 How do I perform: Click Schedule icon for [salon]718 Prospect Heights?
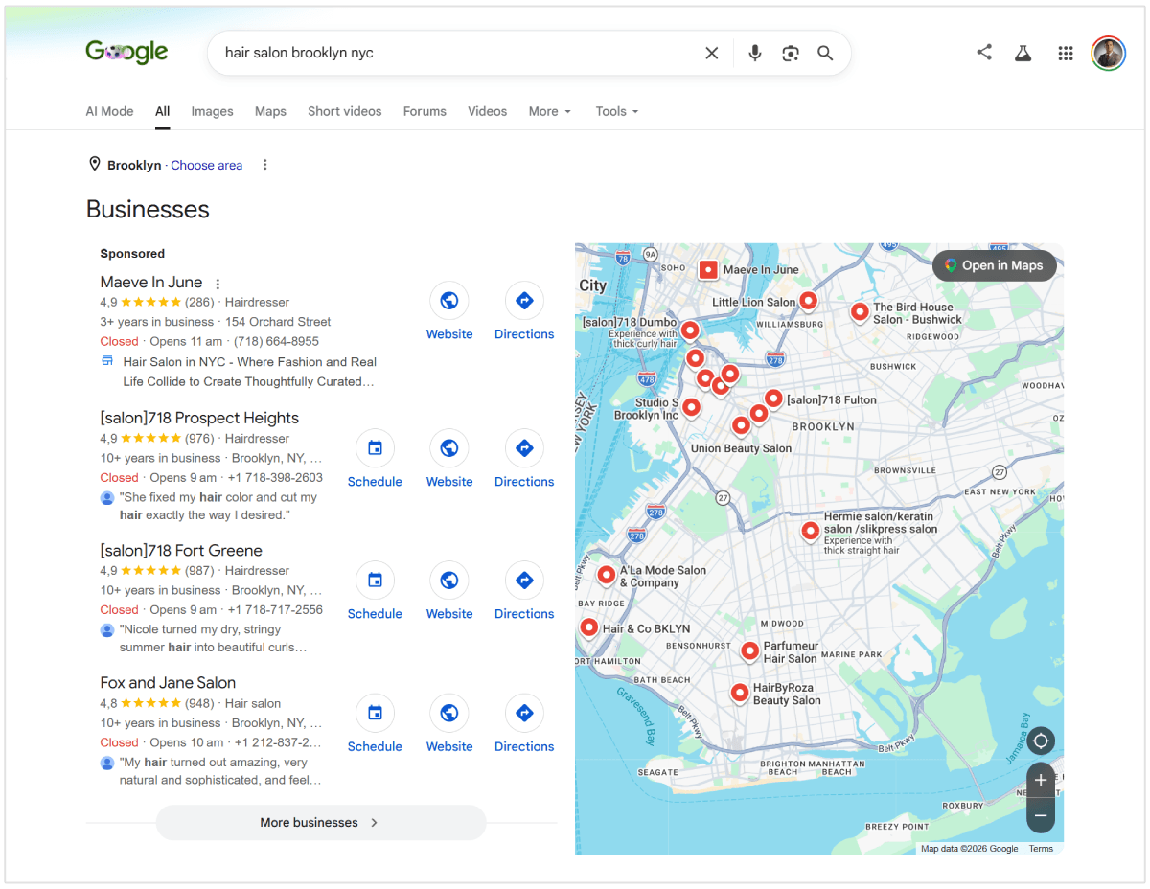coord(375,448)
